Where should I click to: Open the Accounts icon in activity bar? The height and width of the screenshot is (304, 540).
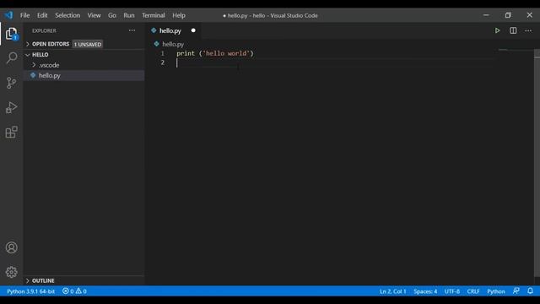(x=11, y=247)
